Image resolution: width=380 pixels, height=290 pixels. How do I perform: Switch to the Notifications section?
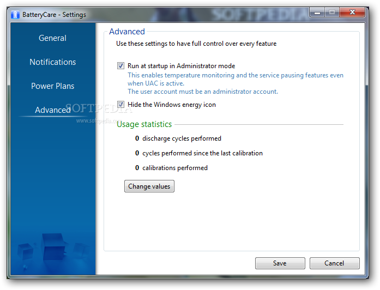tap(52, 62)
